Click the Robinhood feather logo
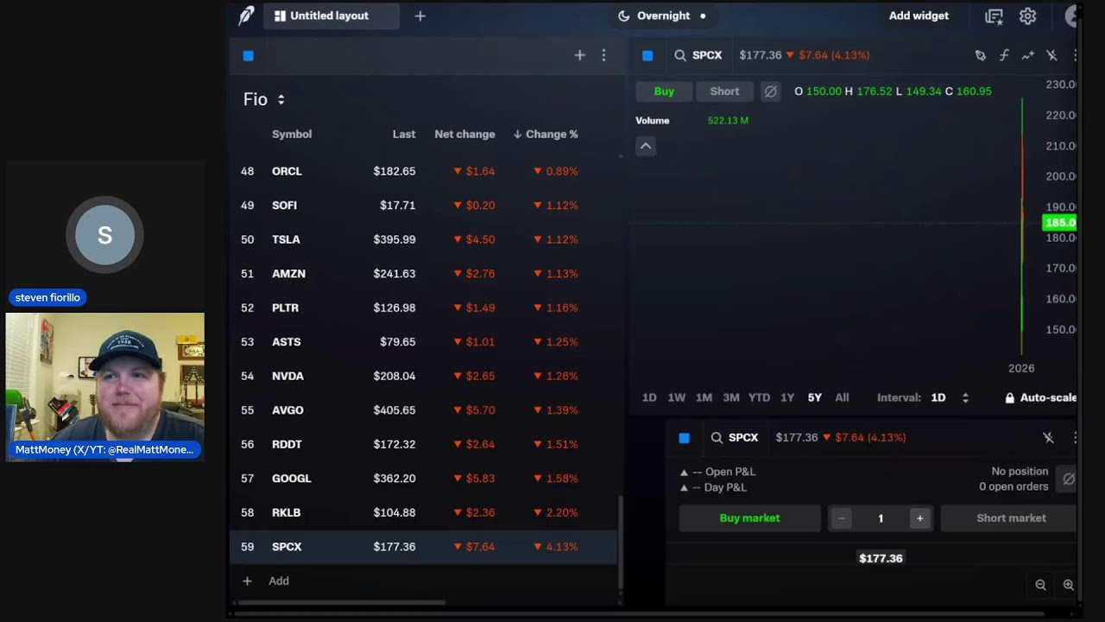Image resolution: width=1105 pixels, height=622 pixels. (x=247, y=16)
